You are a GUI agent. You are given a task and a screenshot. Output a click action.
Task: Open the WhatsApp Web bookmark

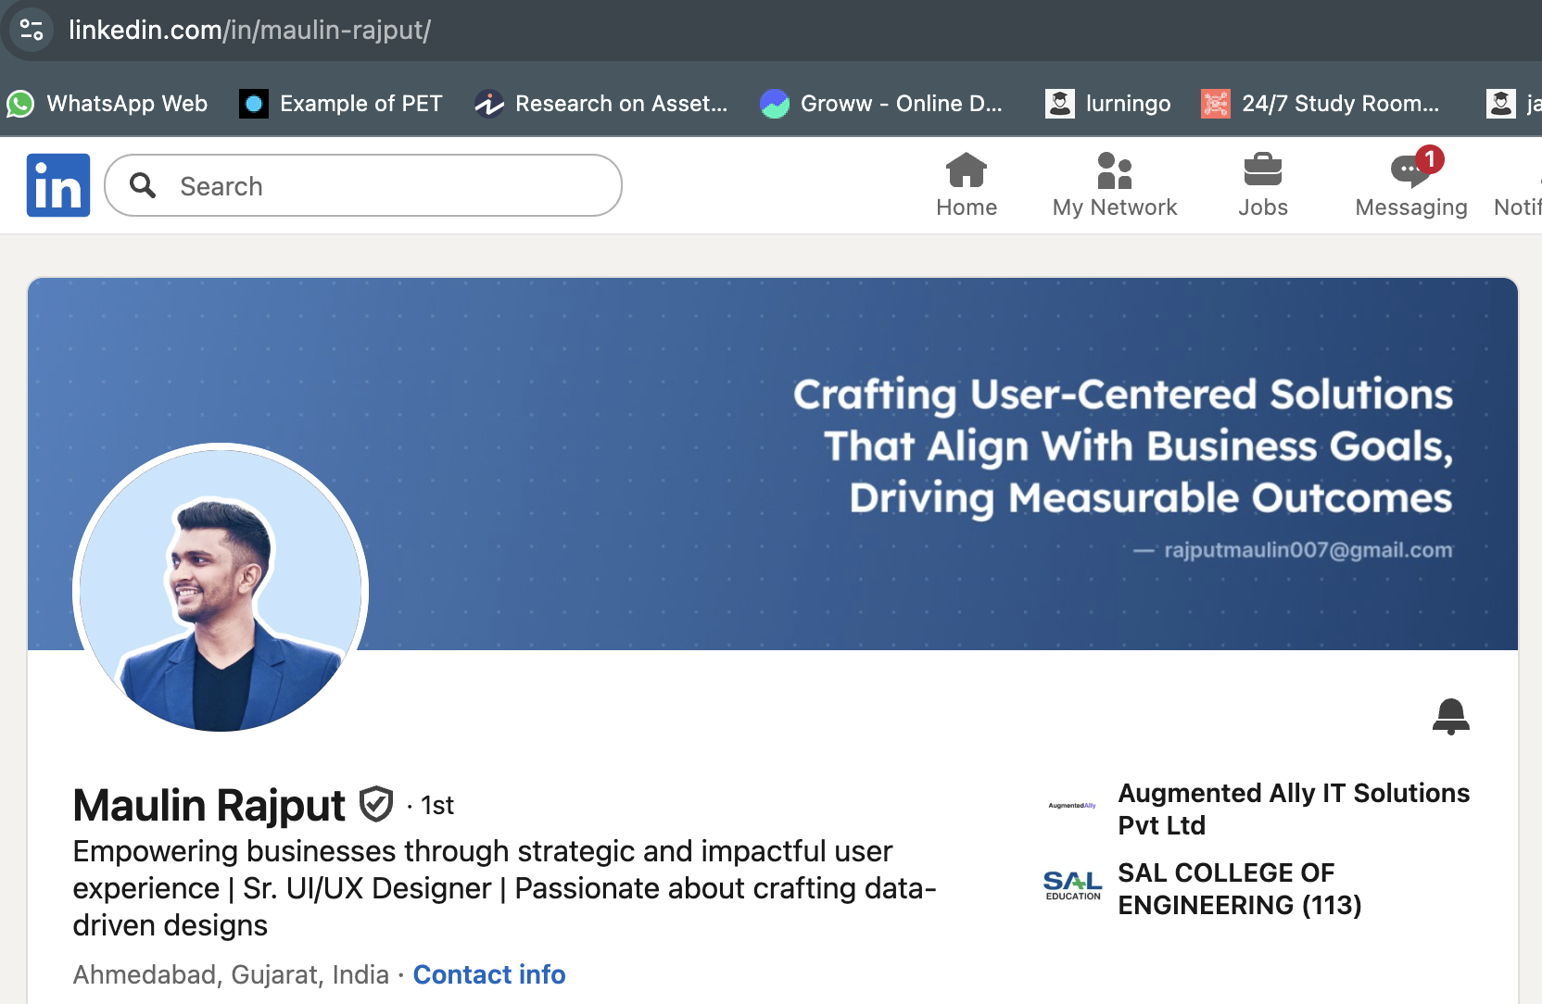[x=107, y=104]
